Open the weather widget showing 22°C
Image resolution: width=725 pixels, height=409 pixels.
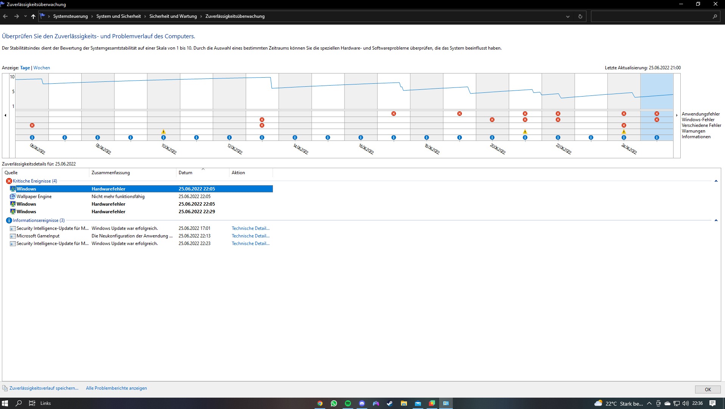coord(619,403)
